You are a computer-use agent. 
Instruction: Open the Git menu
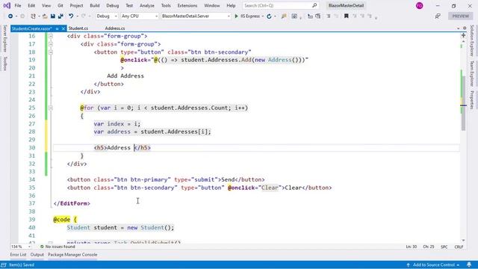[60, 5]
